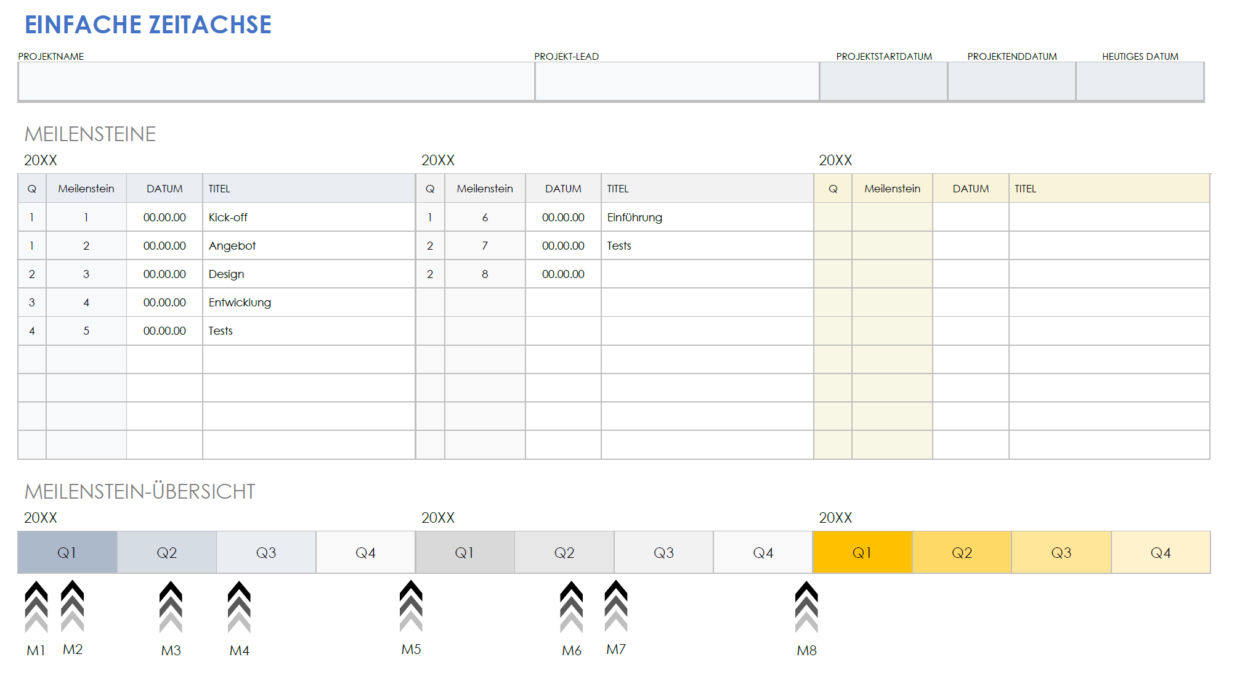Image resolution: width=1237 pixels, height=691 pixels.
Task: Select the EINFACHE ZEITACHSE title
Action: click(148, 25)
